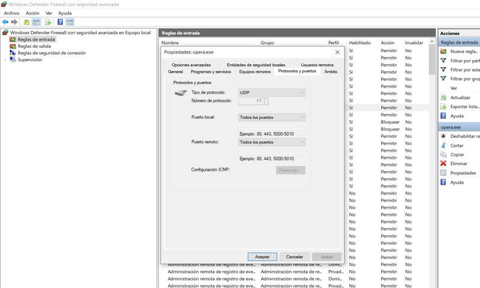Click the Puerto local ports text field
This screenshot has height=288, width=480.
point(272,126)
